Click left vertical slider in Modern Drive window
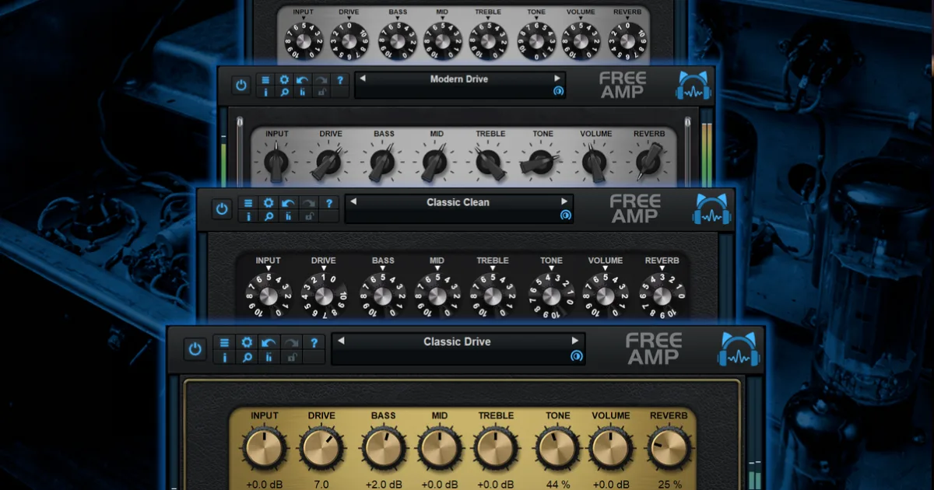 coord(240,152)
